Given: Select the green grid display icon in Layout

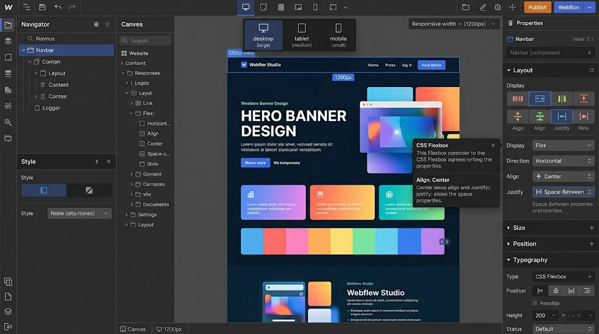Looking at the screenshot, I should pyautogui.click(x=562, y=99).
